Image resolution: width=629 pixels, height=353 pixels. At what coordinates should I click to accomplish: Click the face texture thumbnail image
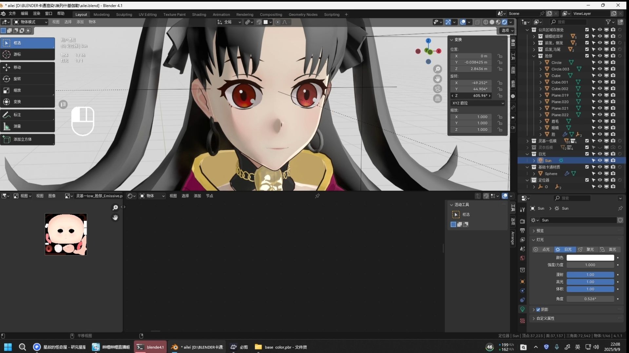(x=66, y=234)
